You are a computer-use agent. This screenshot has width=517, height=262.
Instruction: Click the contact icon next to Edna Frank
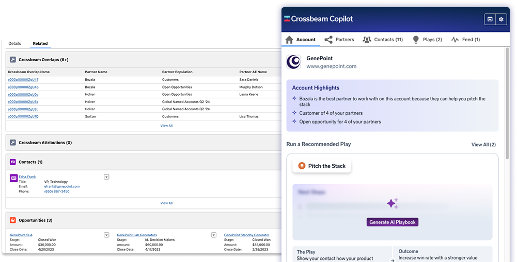(x=13, y=178)
